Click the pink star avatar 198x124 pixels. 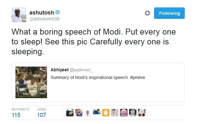pyautogui.click(x=124, y=113)
